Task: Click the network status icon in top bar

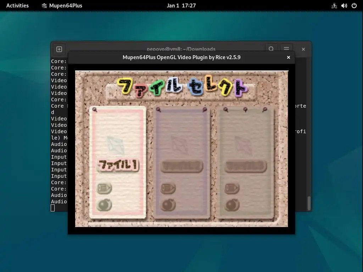Action: click(x=334, y=6)
